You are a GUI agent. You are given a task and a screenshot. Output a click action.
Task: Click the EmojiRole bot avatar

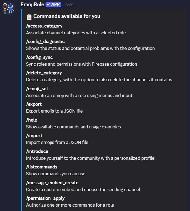tap(8, 8)
